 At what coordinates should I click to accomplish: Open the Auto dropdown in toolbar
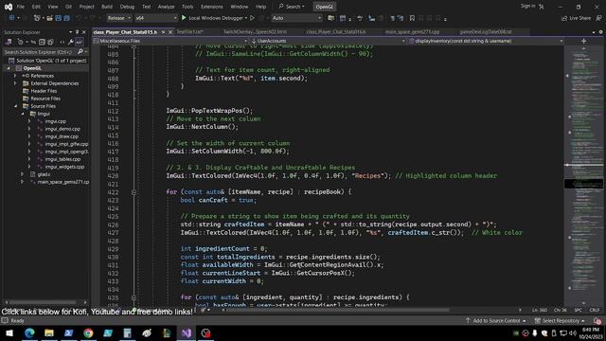pos(296,18)
